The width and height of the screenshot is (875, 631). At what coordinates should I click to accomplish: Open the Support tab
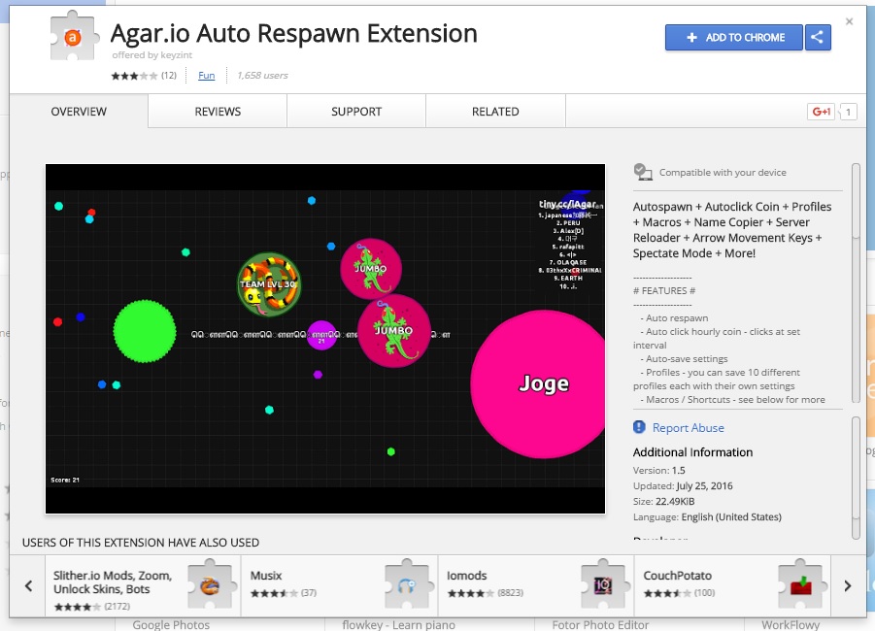(x=356, y=112)
